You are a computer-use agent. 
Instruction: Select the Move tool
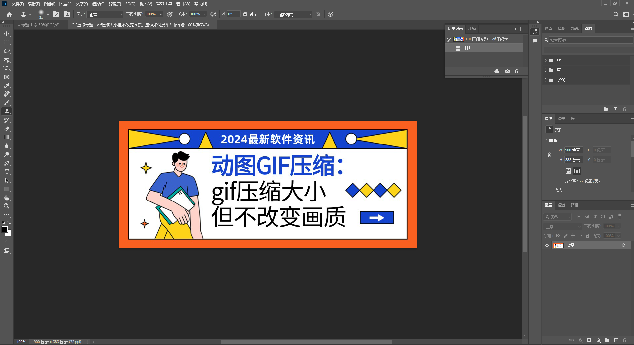point(7,34)
